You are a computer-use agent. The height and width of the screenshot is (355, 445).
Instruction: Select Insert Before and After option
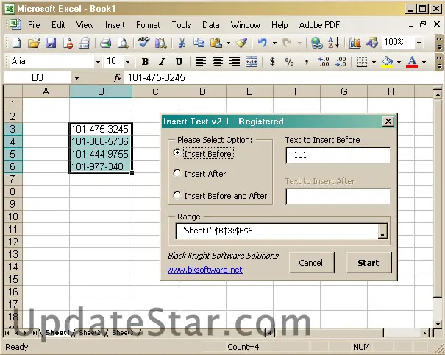click(x=177, y=195)
